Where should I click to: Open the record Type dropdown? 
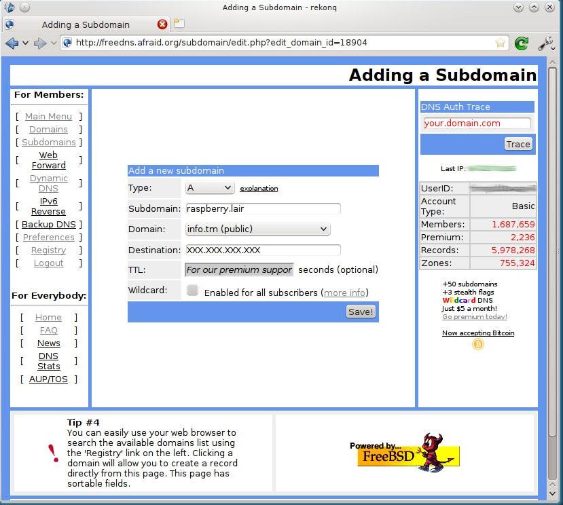click(x=210, y=188)
